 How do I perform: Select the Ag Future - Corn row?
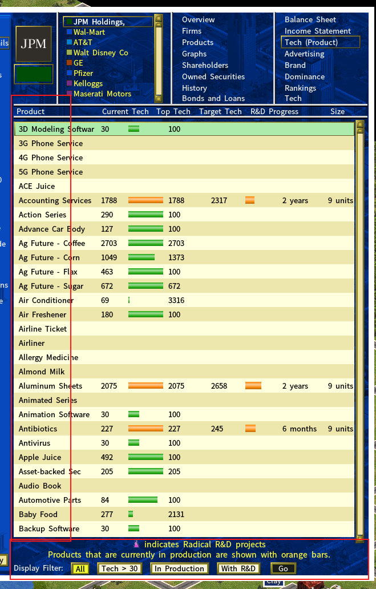click(x=184, y=257)
